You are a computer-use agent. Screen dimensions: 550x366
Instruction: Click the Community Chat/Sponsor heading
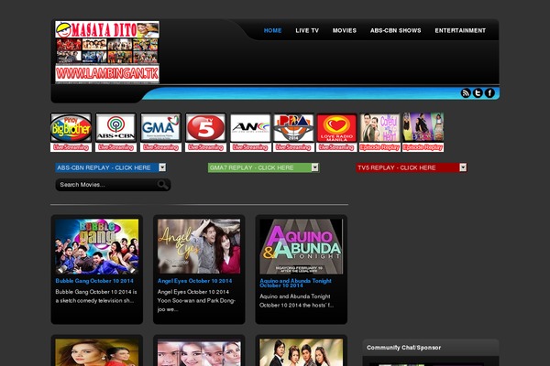point(403,348)
